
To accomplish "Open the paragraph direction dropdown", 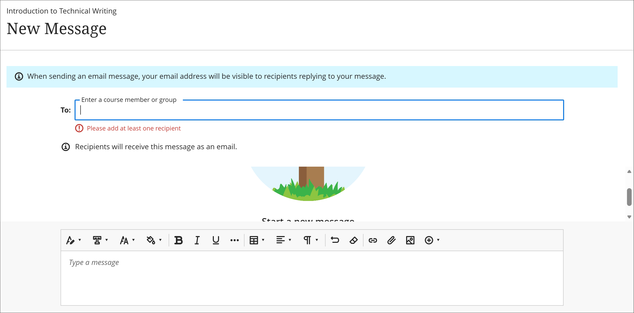I will tap(311, 240).
